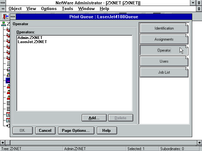Click the exit door toolbar icon
The height and width of the screenshot is (151, 202).
click(x=6, y=17)
